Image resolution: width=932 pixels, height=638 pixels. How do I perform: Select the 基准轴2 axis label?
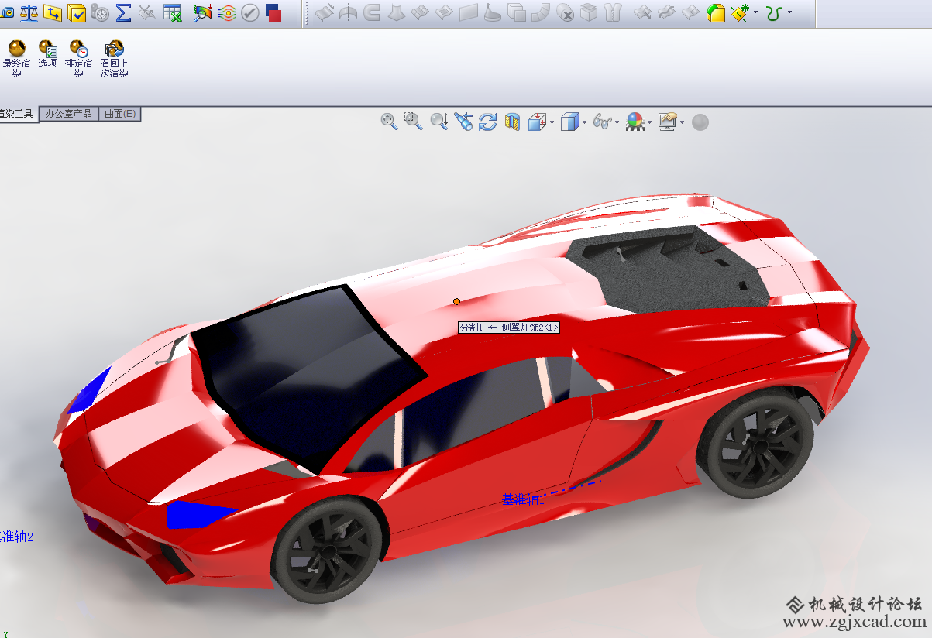(x=17, y=536)
